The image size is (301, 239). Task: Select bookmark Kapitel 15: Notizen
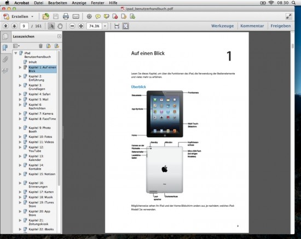coord(42,174)
